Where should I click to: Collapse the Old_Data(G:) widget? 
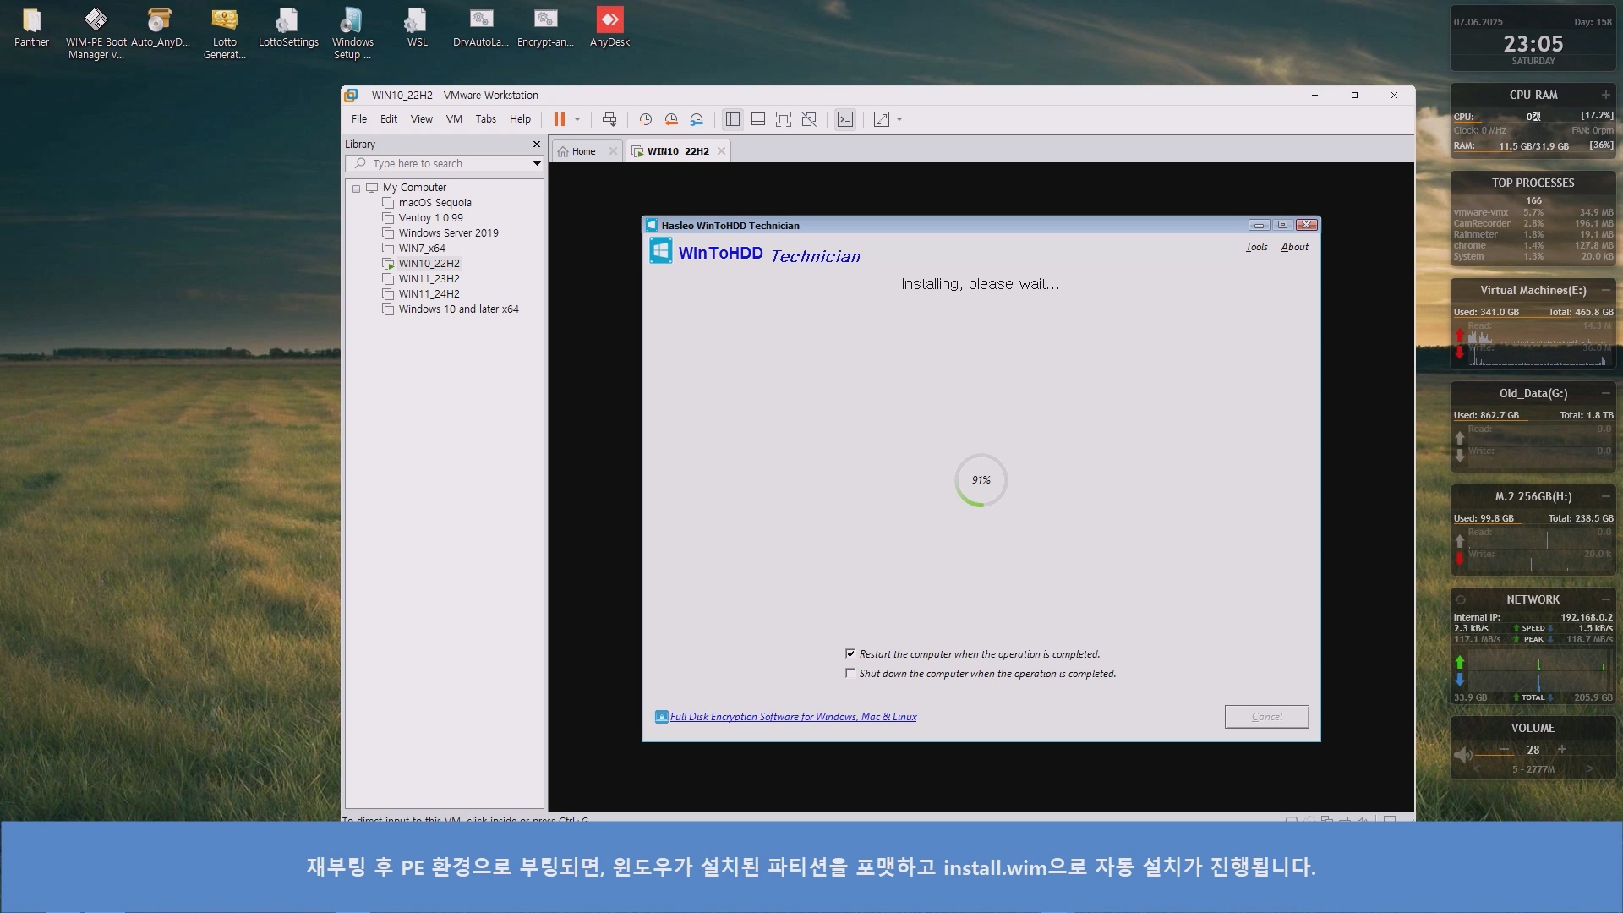tap(1605, 393)
